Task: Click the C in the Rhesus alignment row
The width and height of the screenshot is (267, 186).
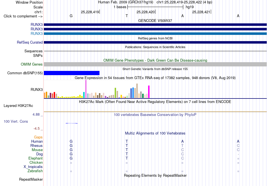Action: pos(238,145)
